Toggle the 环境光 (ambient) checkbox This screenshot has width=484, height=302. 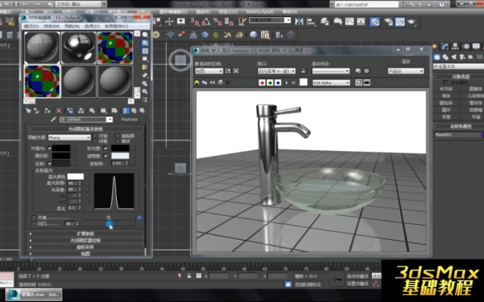pos(49,148)
